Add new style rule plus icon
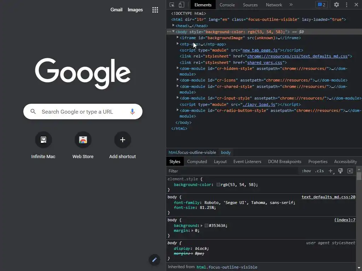 [331, 171]
